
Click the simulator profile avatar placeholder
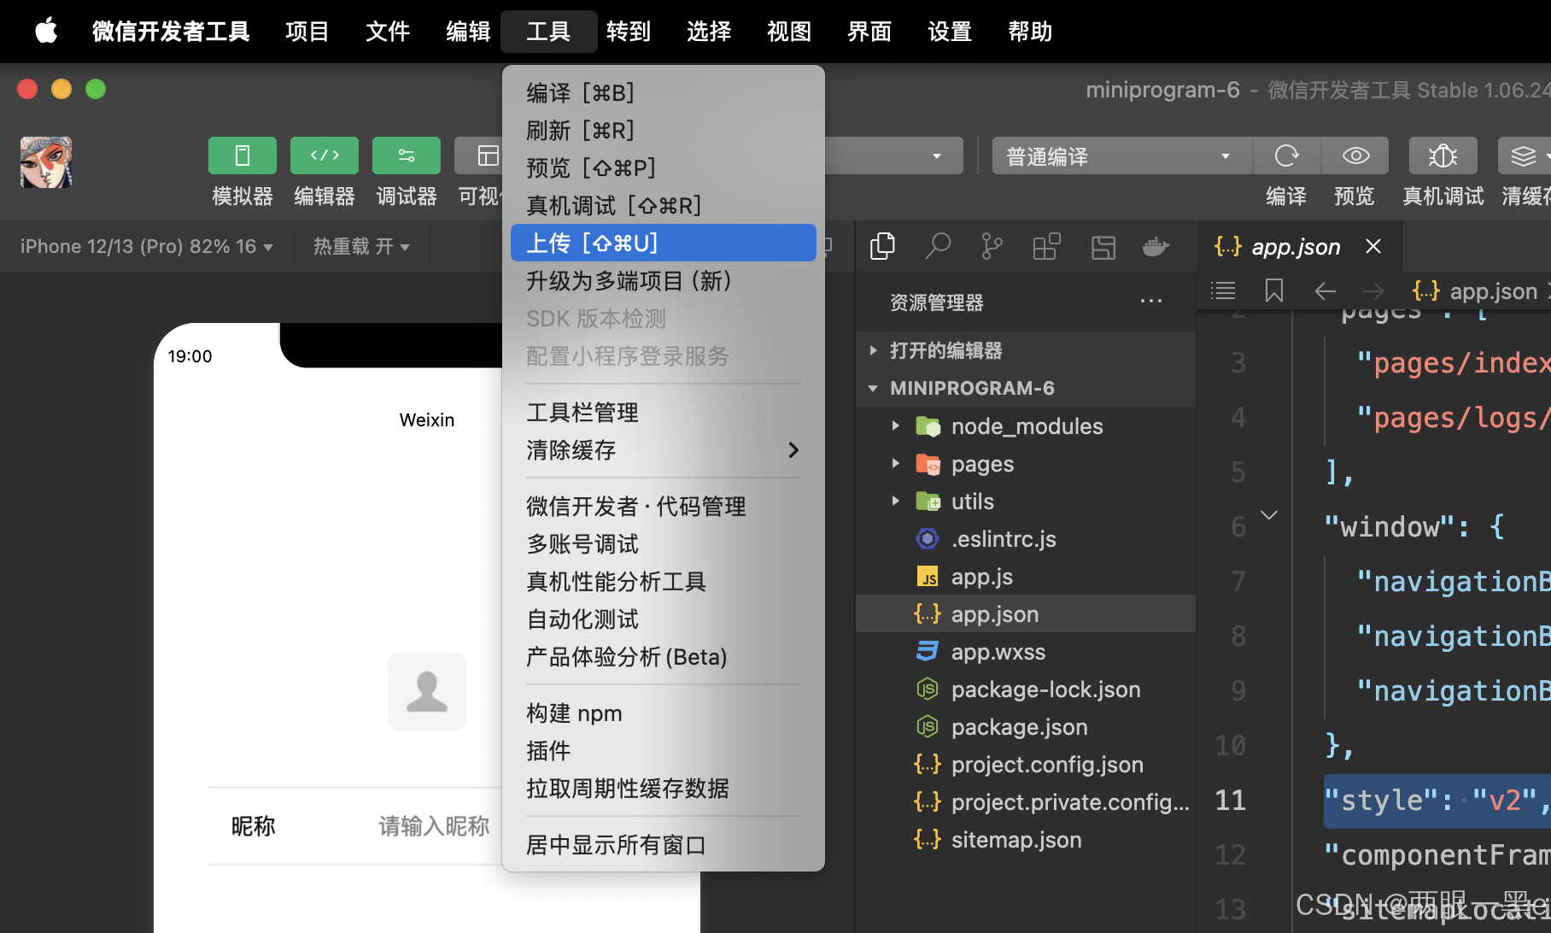click(x=427, y=691)
